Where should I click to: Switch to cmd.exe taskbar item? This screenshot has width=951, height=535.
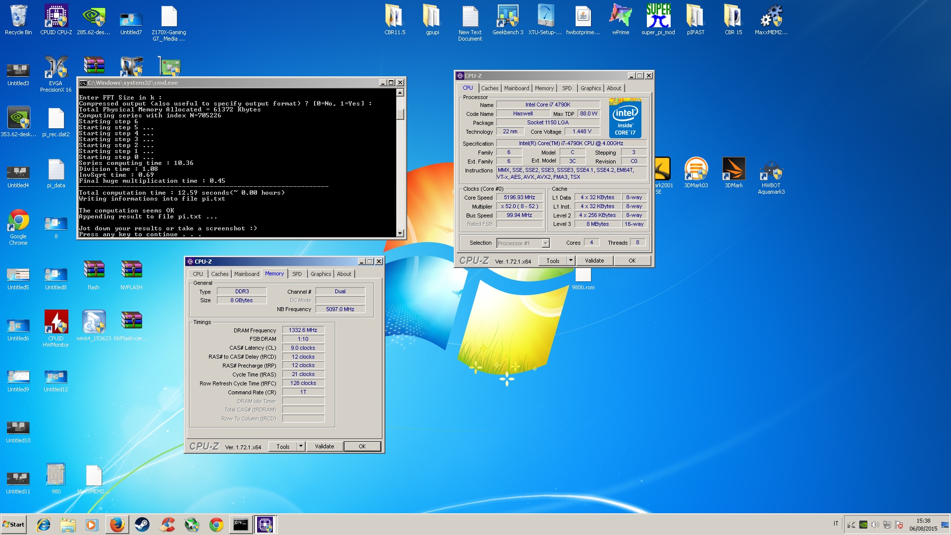pos(241,525)
